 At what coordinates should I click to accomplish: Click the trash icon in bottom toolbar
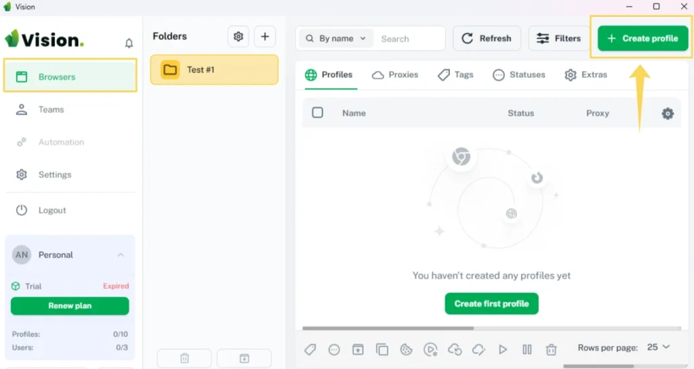click(551, 349)
